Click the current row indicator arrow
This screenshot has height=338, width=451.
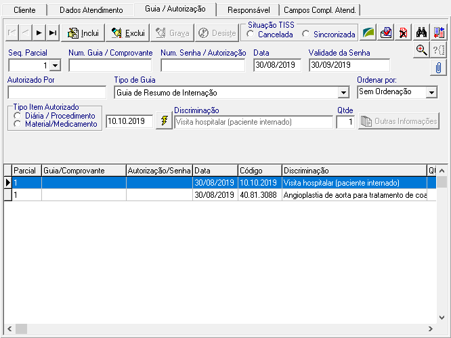point(8,183)
